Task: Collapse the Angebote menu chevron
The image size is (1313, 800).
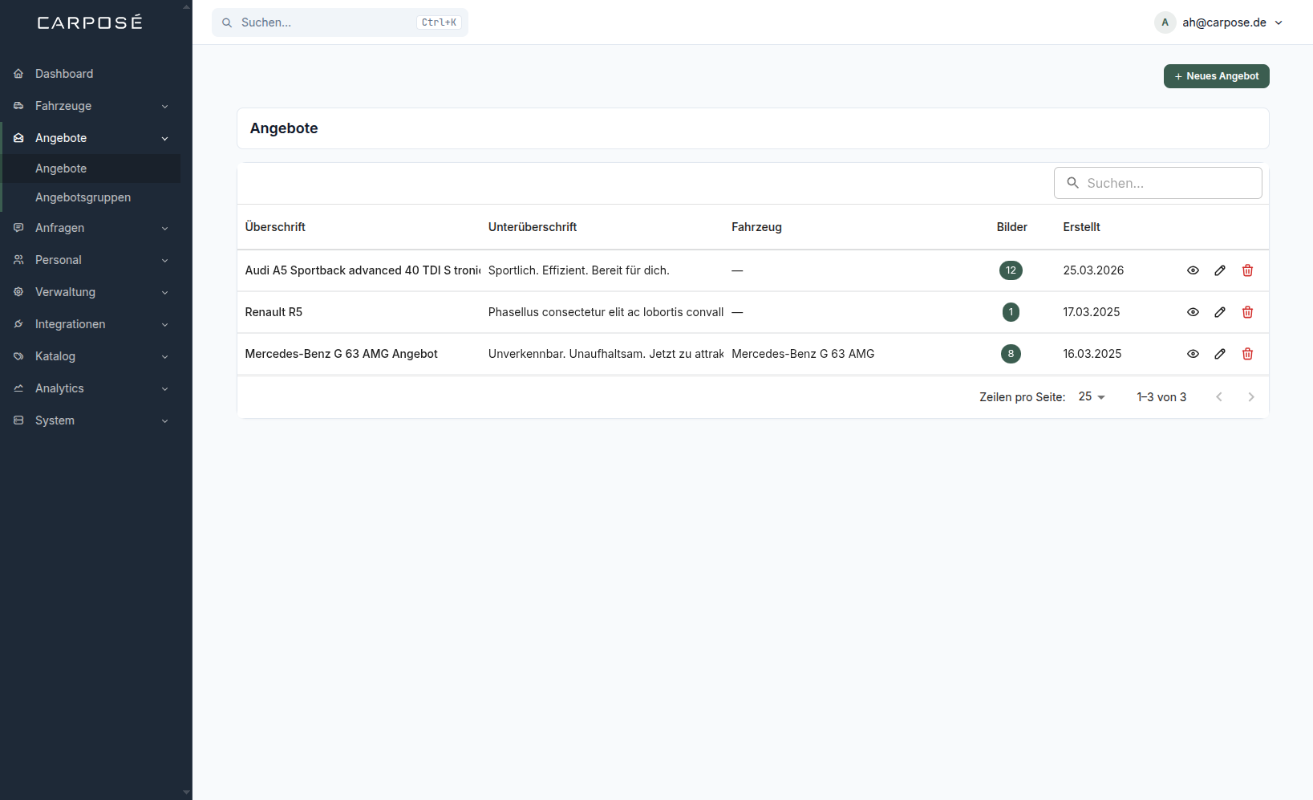Action: [164, 138]
